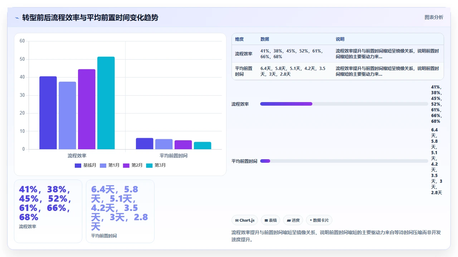Click the 第3月 bar for 流程效率
458x257 pixels.
106,103
